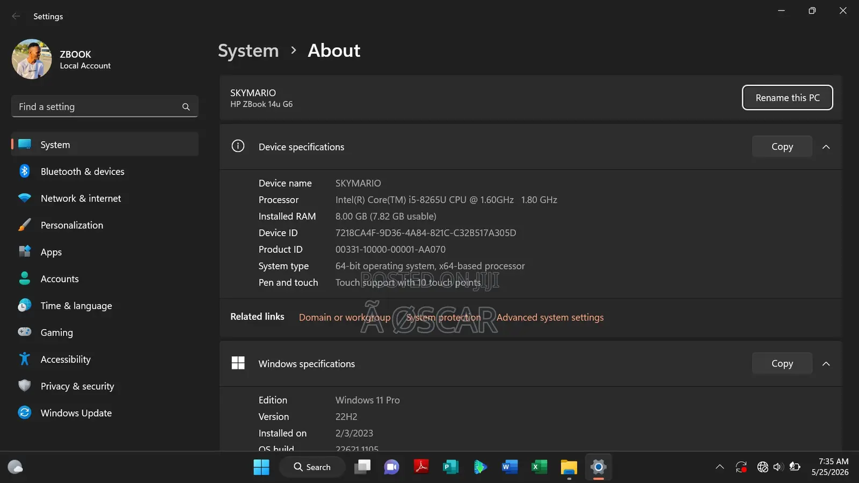Click the Installed on date 2/3/2023

tap(354, 434)
